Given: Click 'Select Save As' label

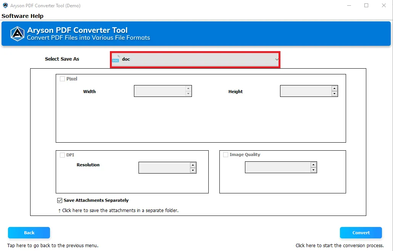Looking at the screenshot, I should pyautogui.click(x=62, y=59).
